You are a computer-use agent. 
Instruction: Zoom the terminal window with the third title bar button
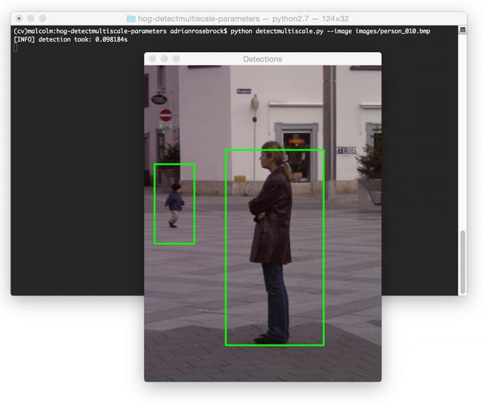(x=43, y=18)
